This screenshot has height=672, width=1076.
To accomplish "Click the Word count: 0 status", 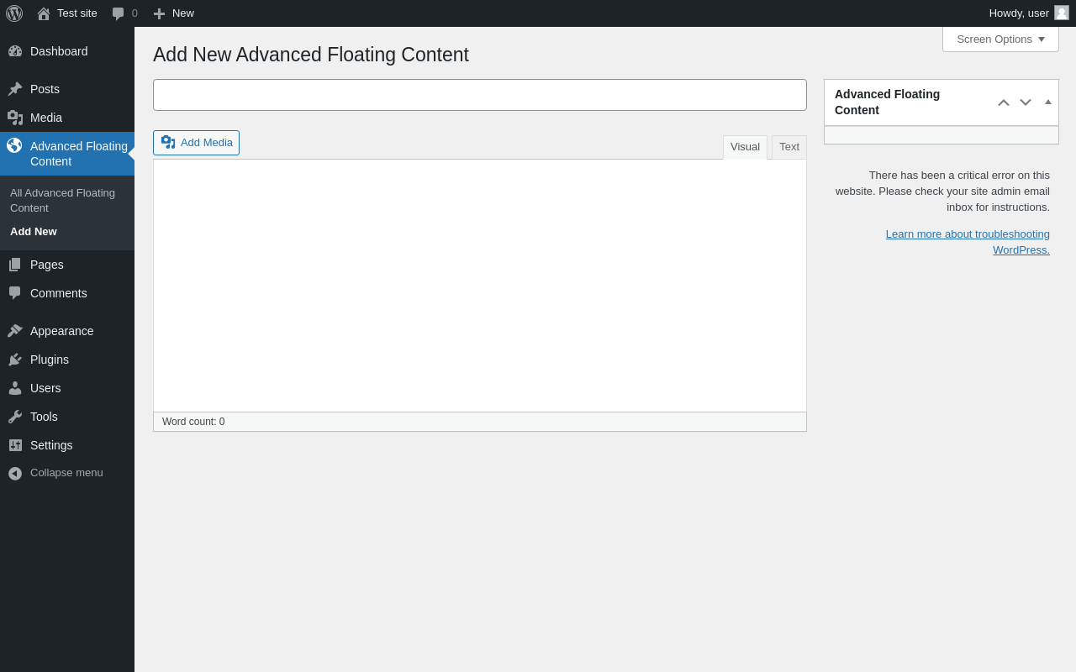I will [193, 422].
